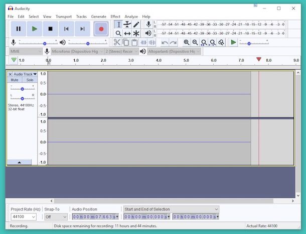The image size is (306, 234).
Task: Mute the Audio Track
Action: point(15,80)
